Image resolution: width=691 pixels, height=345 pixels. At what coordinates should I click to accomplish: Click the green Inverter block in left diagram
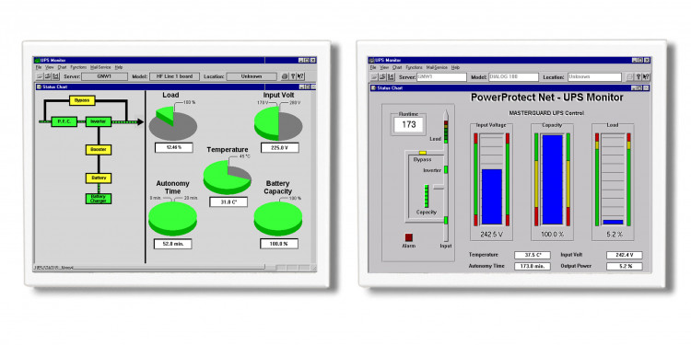[98, 121]
